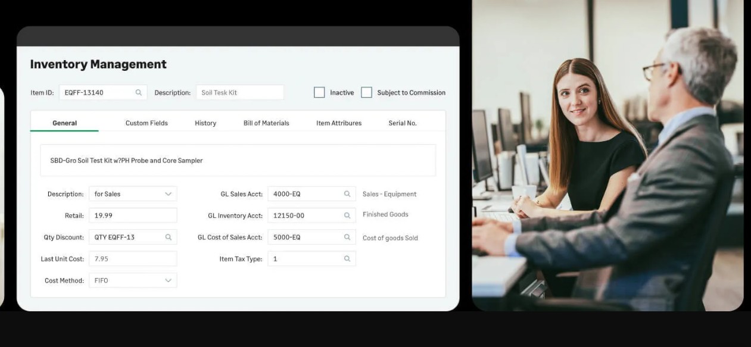Click search icon in GL Cost of Sales field
751x347 pixels.
(347, 237)
